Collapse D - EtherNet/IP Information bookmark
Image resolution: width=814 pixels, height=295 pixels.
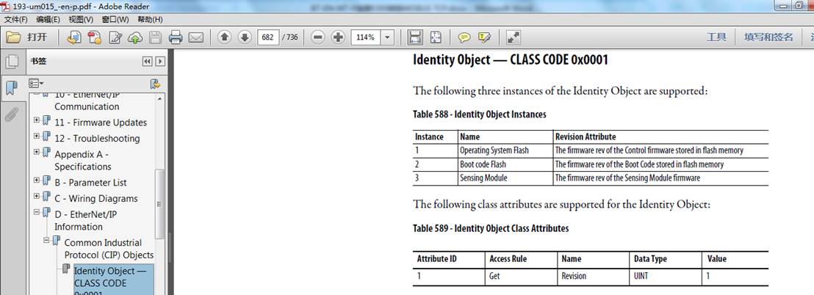coord(37,211)
